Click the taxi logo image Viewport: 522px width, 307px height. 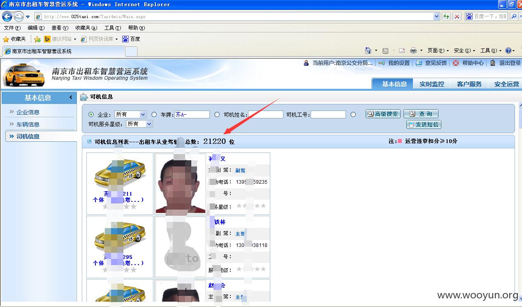pyautogui.click(x=25, y=75)
